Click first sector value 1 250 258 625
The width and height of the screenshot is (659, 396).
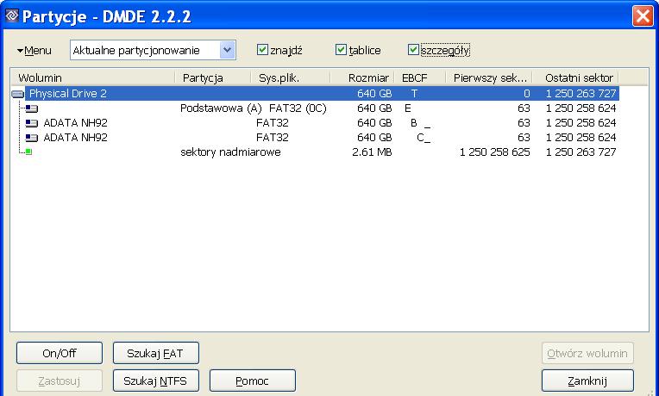494,152
